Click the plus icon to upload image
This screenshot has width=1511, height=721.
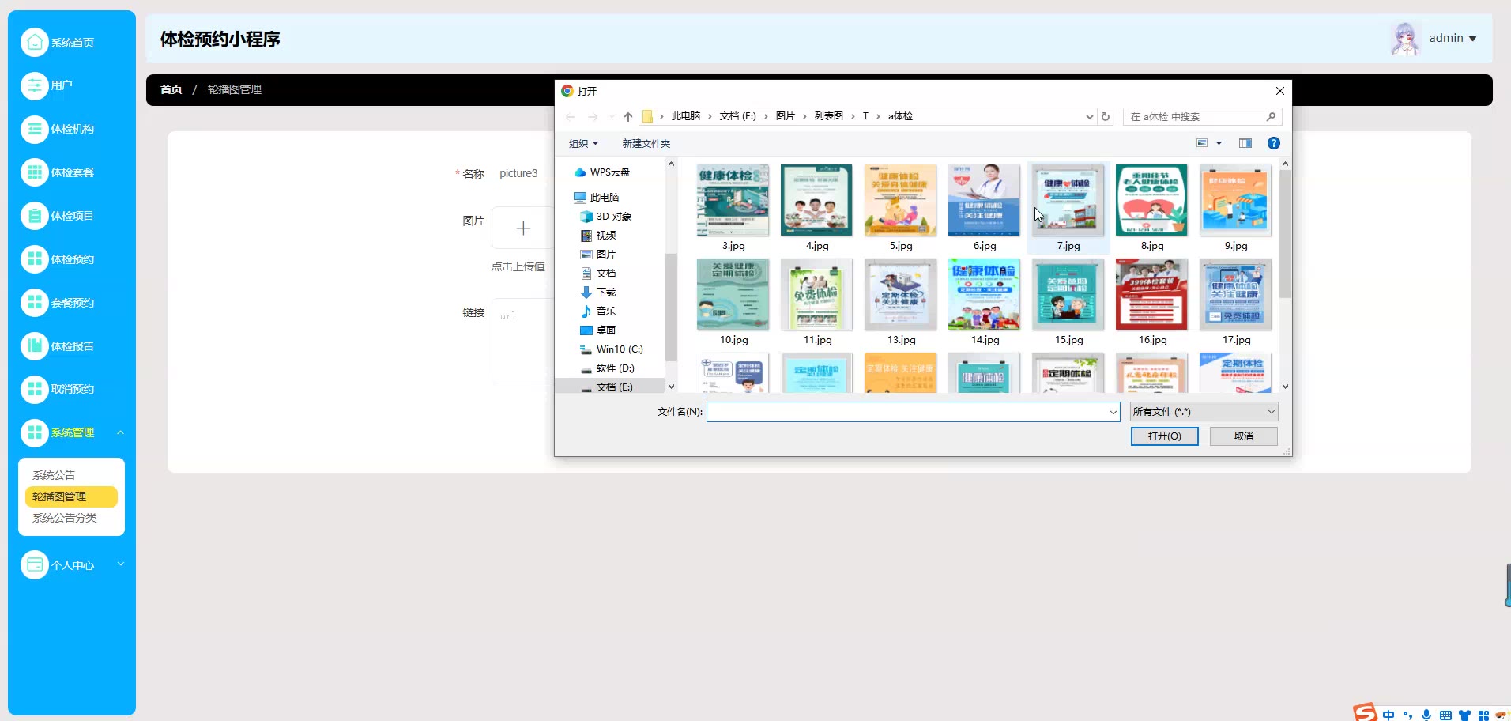click(x=523, y=228)
